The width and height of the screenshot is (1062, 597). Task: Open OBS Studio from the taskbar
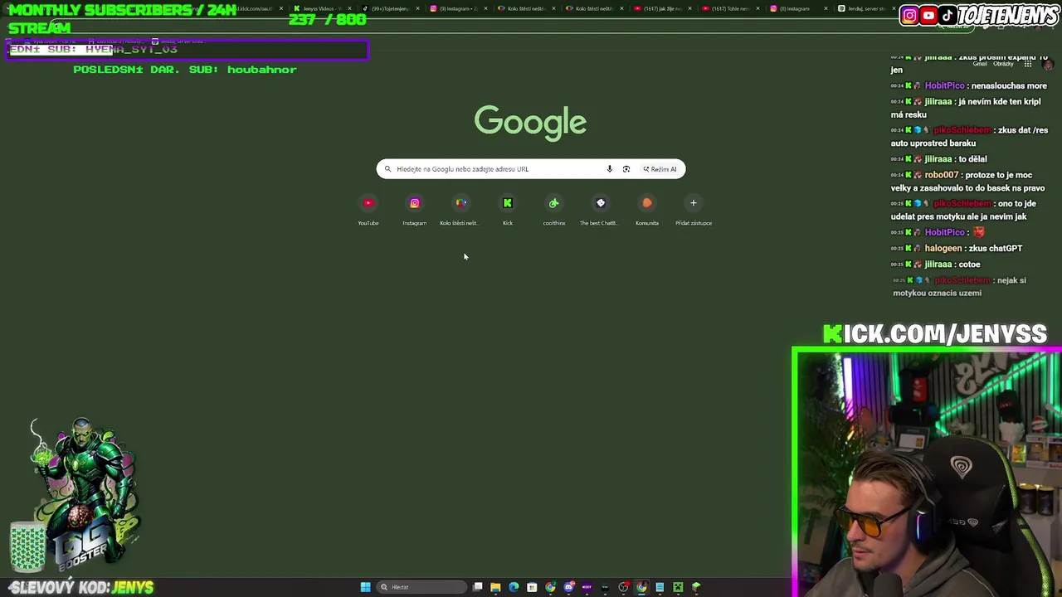click(x=624, y=587)
